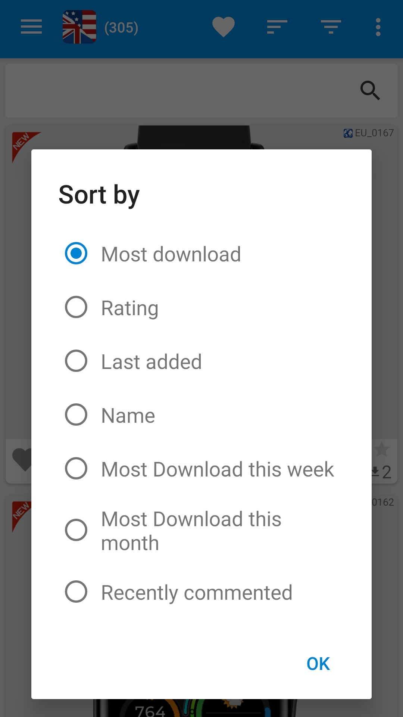Choose the Last added radio option
The height and width of the screenshot is (717, 403).
(76, 361)
